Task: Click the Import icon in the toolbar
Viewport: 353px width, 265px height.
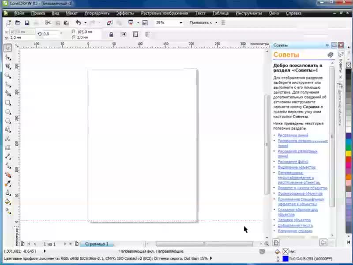Action: pos(109,23)
